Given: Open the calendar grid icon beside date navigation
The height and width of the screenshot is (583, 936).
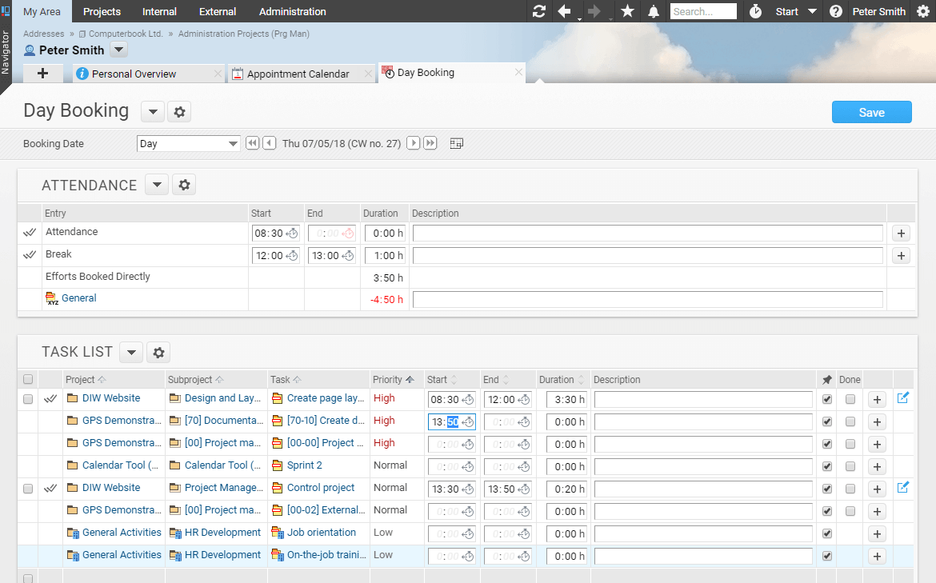Looking at the screenshot, I should [456, 142].
